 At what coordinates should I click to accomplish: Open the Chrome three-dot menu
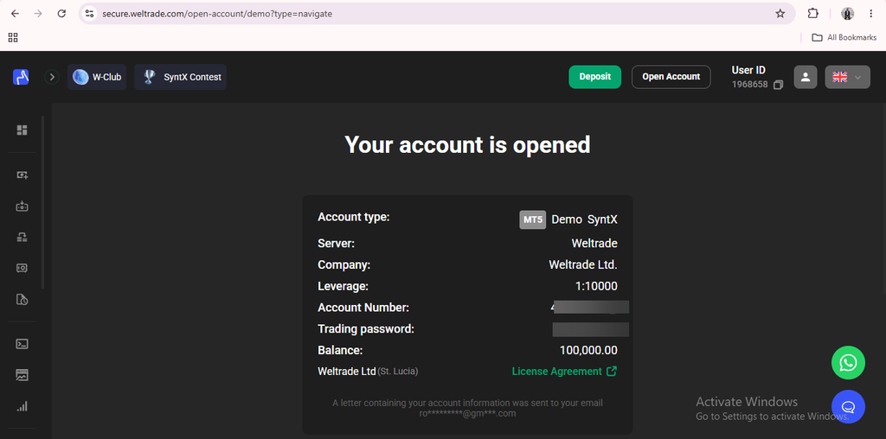point(870,14)
